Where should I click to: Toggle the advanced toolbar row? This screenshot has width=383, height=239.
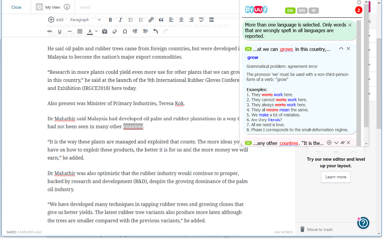(x=212, y=20)
